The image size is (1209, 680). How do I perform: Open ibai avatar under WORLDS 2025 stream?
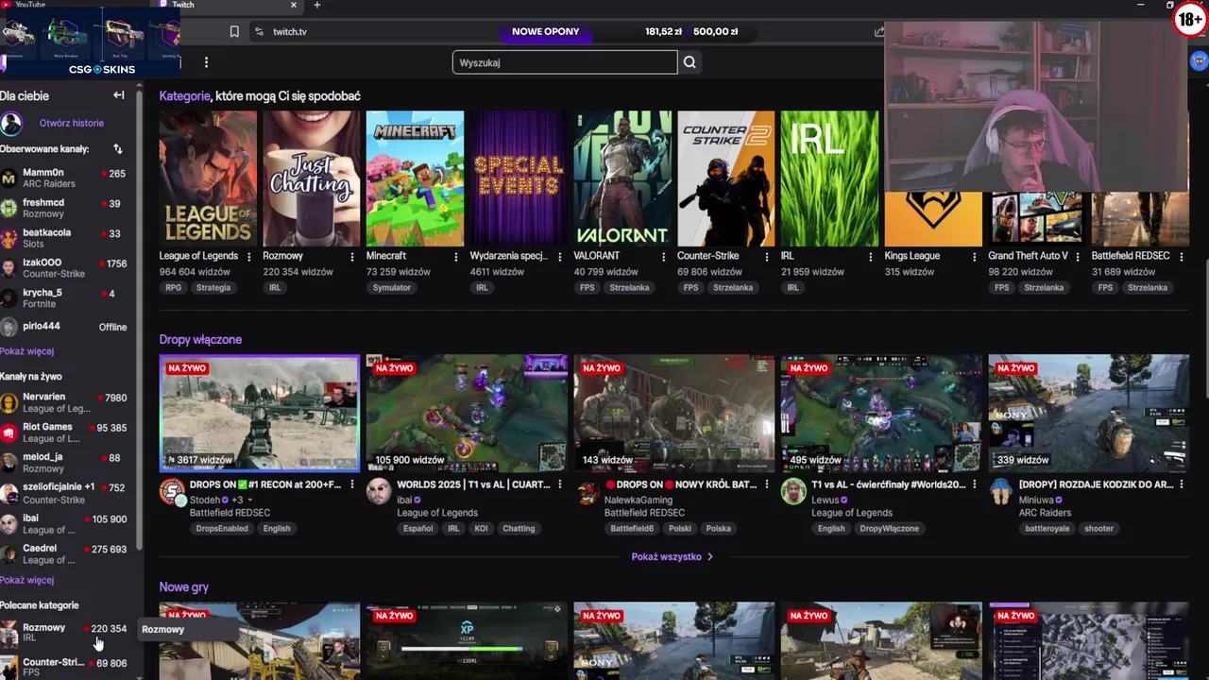click(379, 491)
